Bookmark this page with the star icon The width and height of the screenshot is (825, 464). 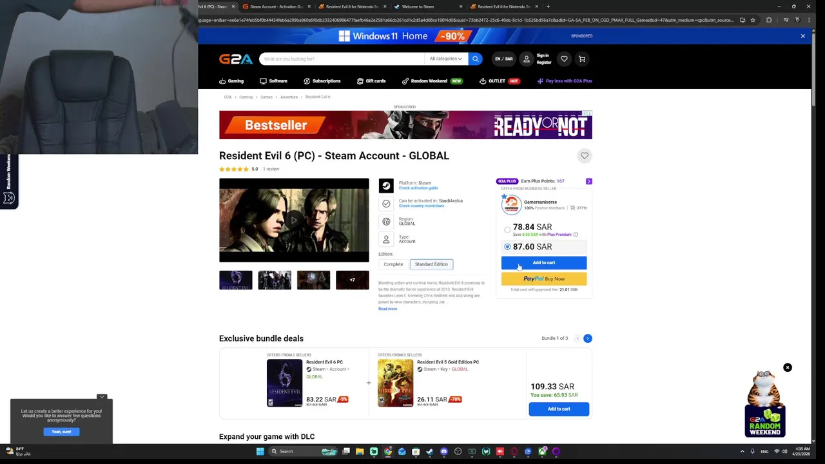tap(753, 20)
